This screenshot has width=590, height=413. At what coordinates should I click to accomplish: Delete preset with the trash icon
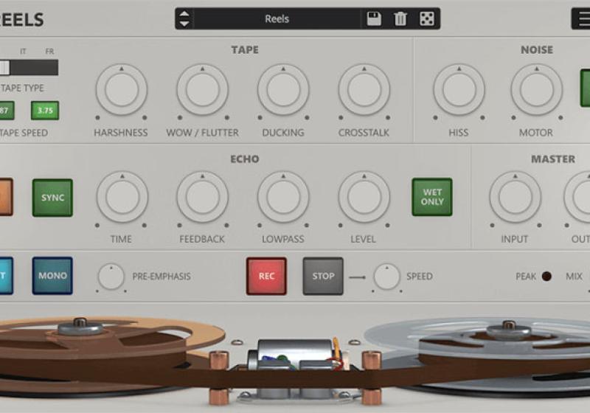click(400, 18)
